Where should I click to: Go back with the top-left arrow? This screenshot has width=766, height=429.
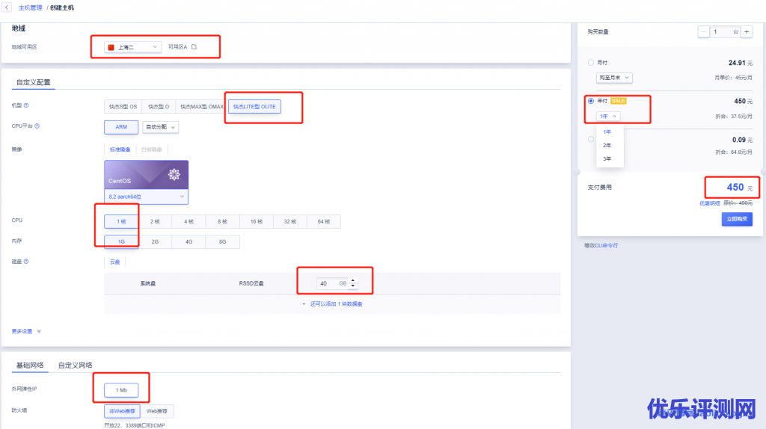[x=6, y=7]
